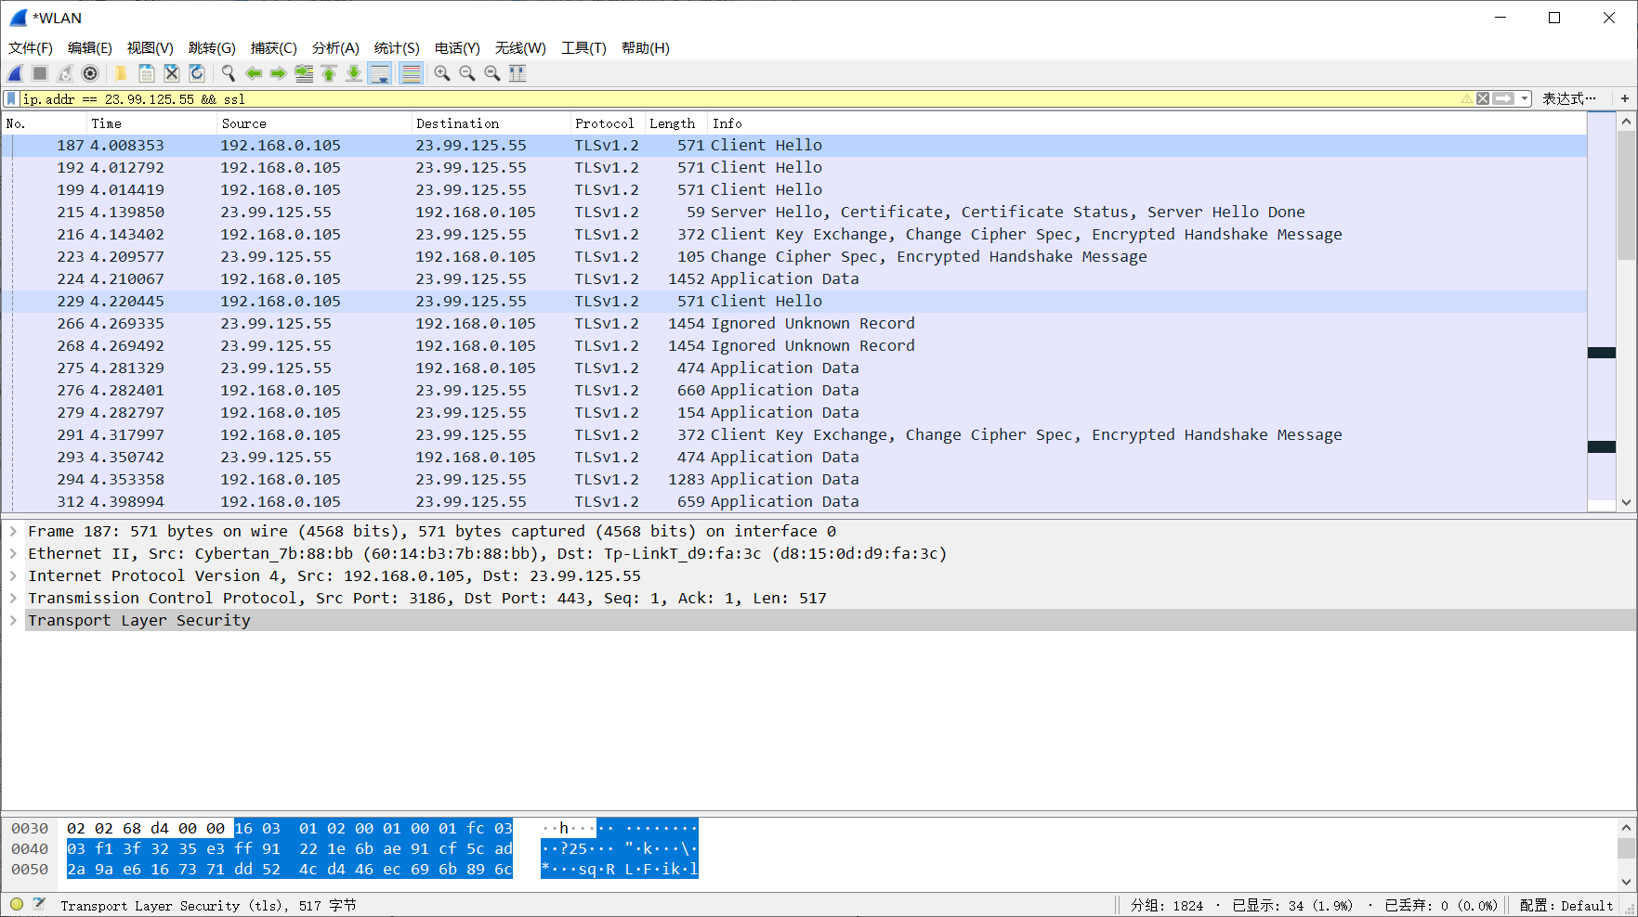This screenshot has height=917, width=1638.
Task: Select packet 224 Application Data row
Action: (x=794, y=278)
